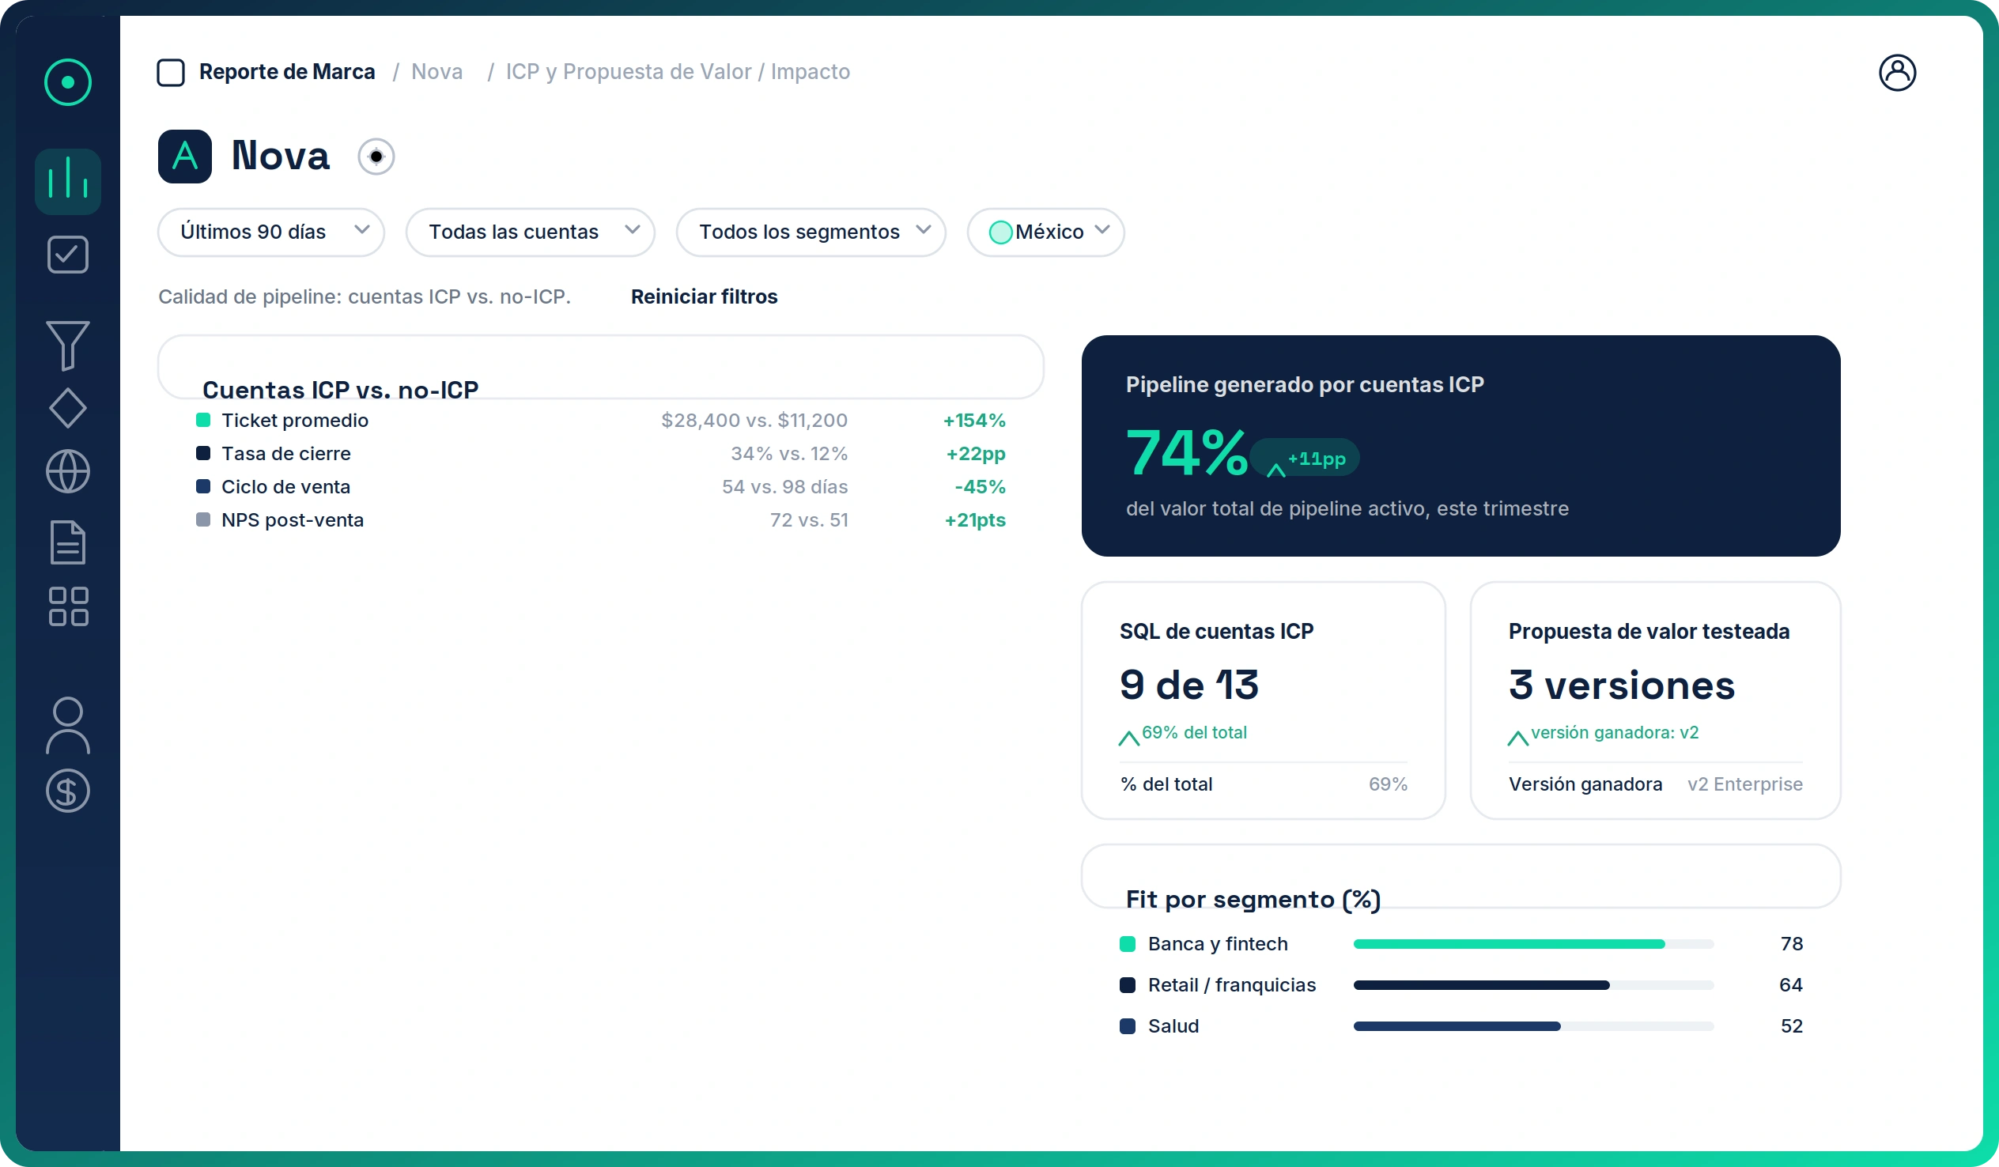Click Pipeline generado por cuentas ICP title
The height and width of the screenshot is (1167, 1999).
click(x=1305, y=385)
